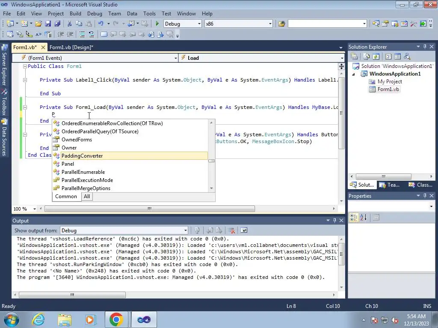Click the Copy icon in the toolbar
Screen dimensions: 438x328
click(79, 24)
